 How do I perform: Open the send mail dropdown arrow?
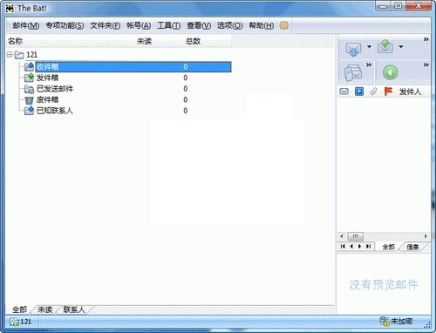tap(401, 46)
